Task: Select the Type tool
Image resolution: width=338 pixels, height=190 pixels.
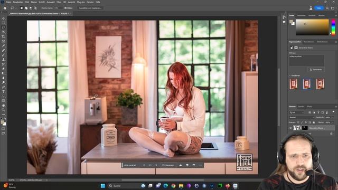Action: click(x=3, y=91)
